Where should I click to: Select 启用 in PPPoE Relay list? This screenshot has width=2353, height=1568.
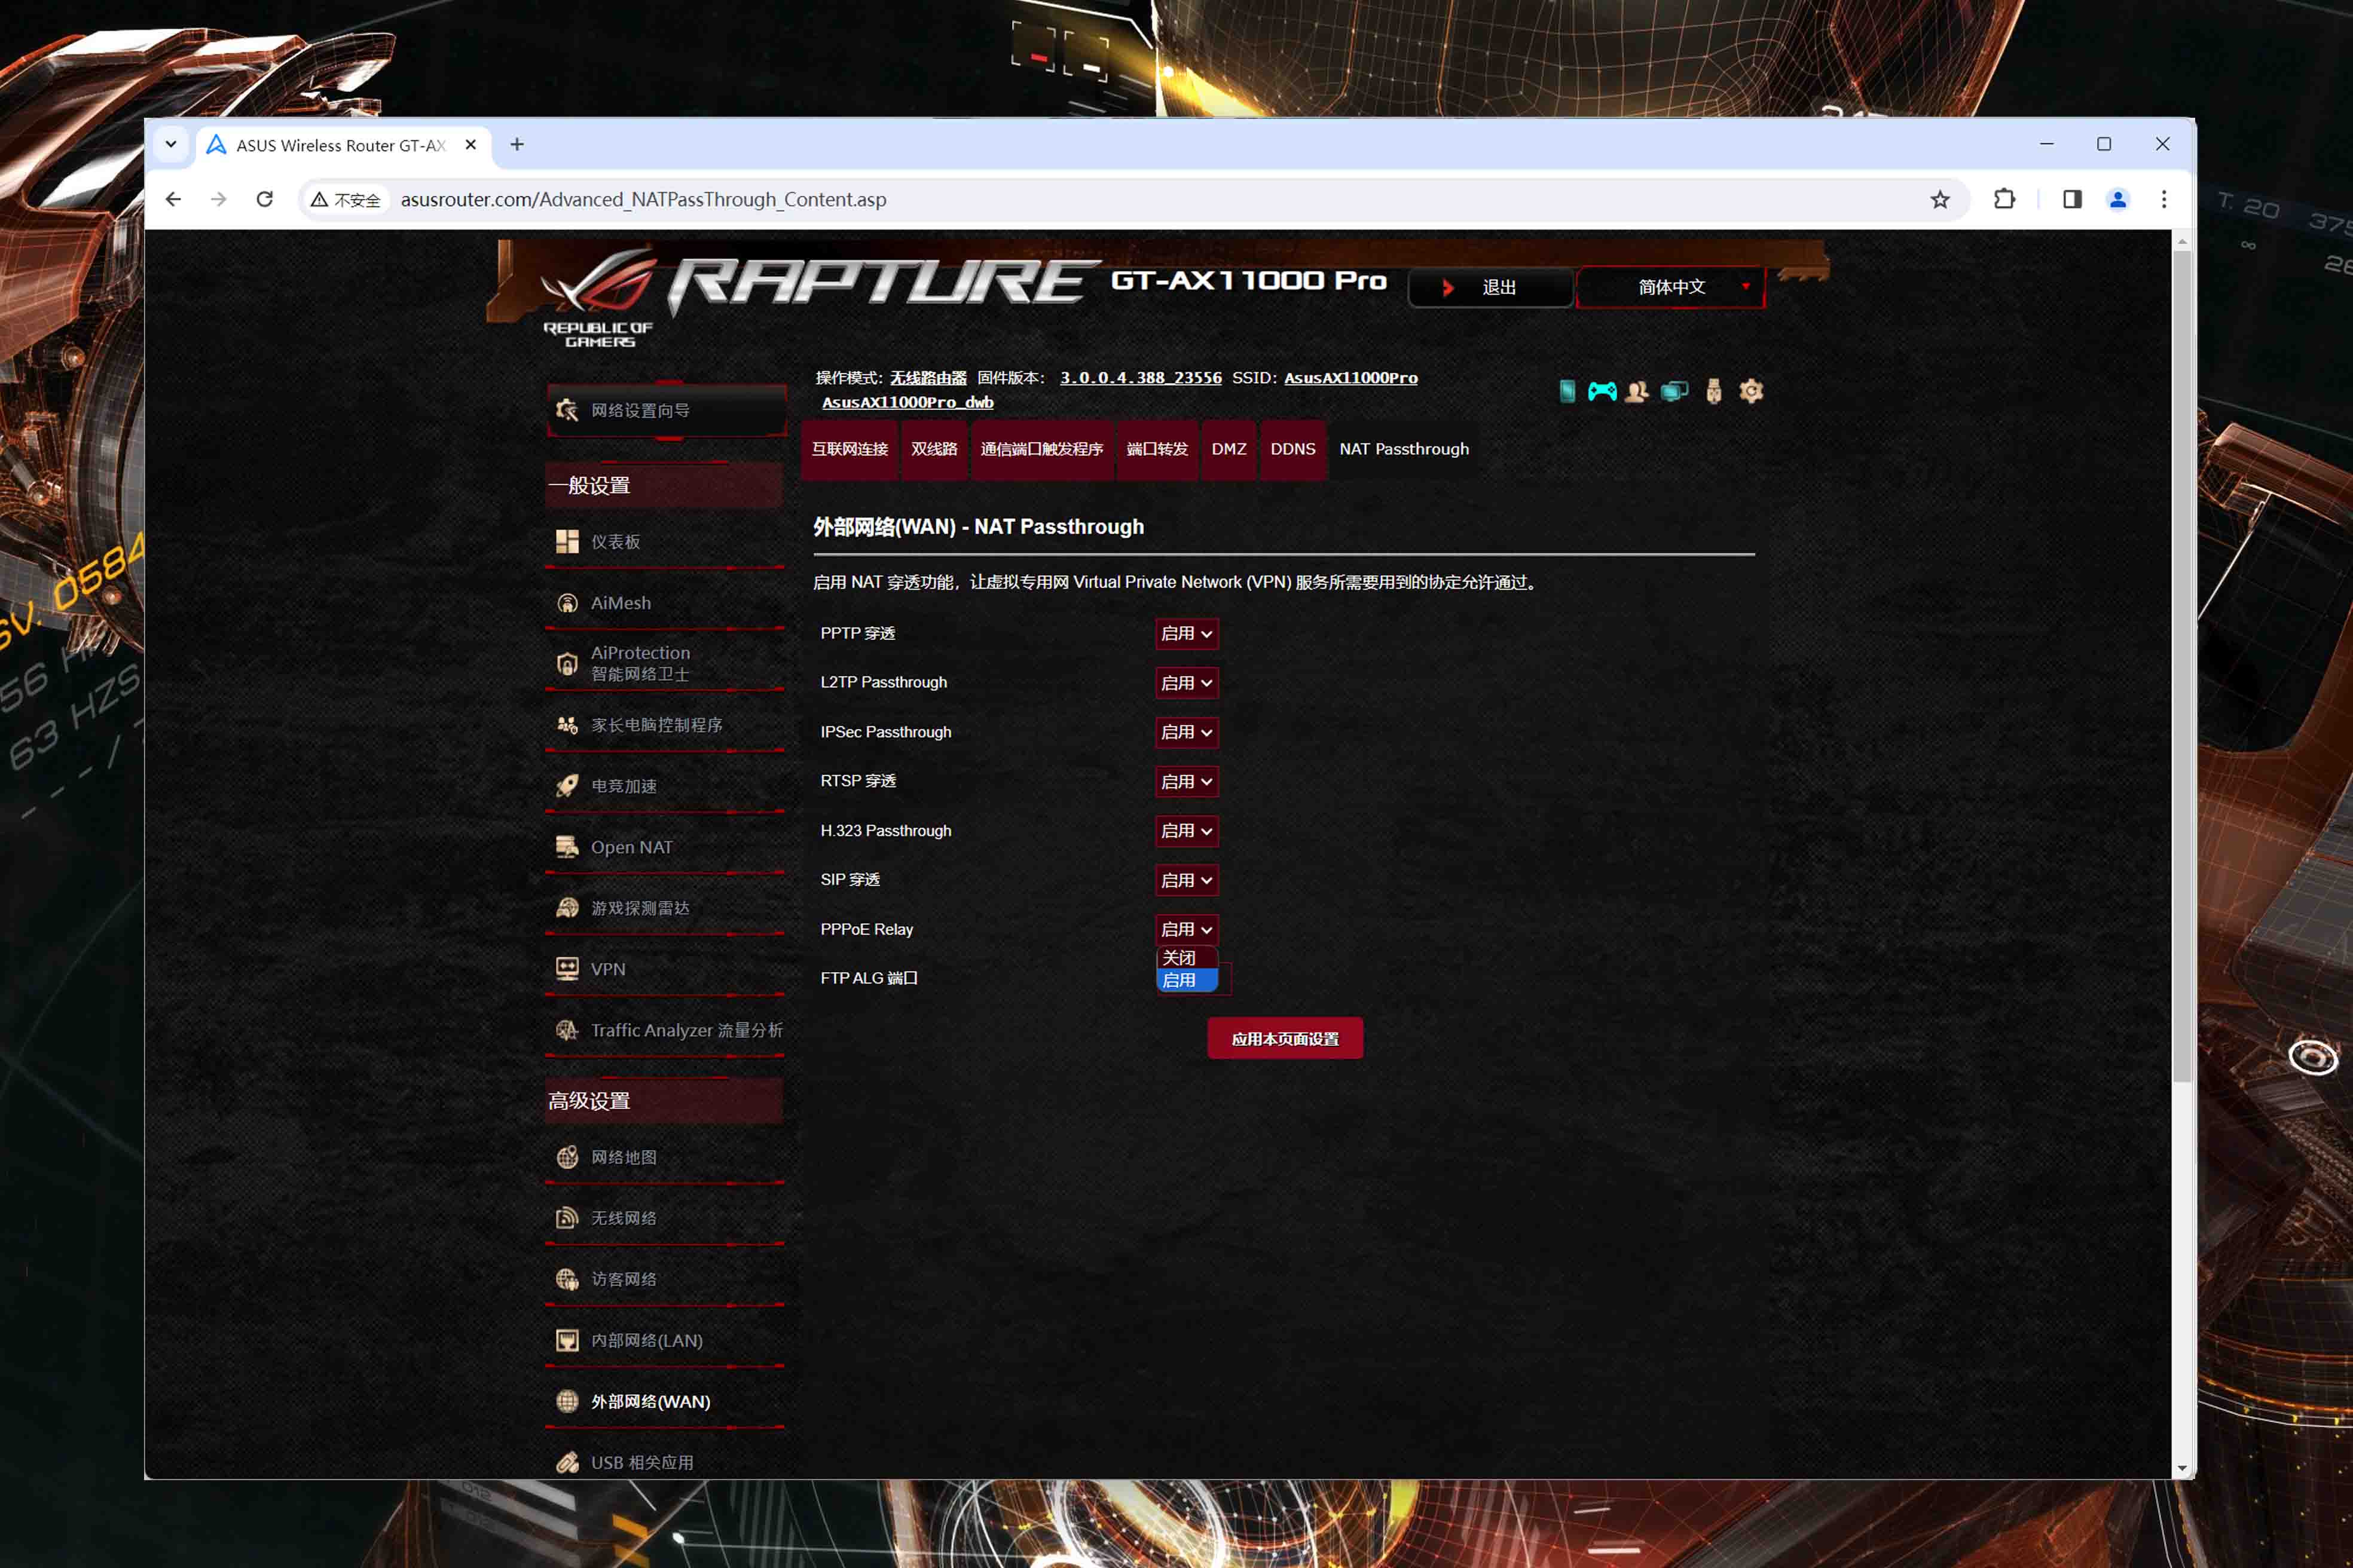click(1187, 980)
